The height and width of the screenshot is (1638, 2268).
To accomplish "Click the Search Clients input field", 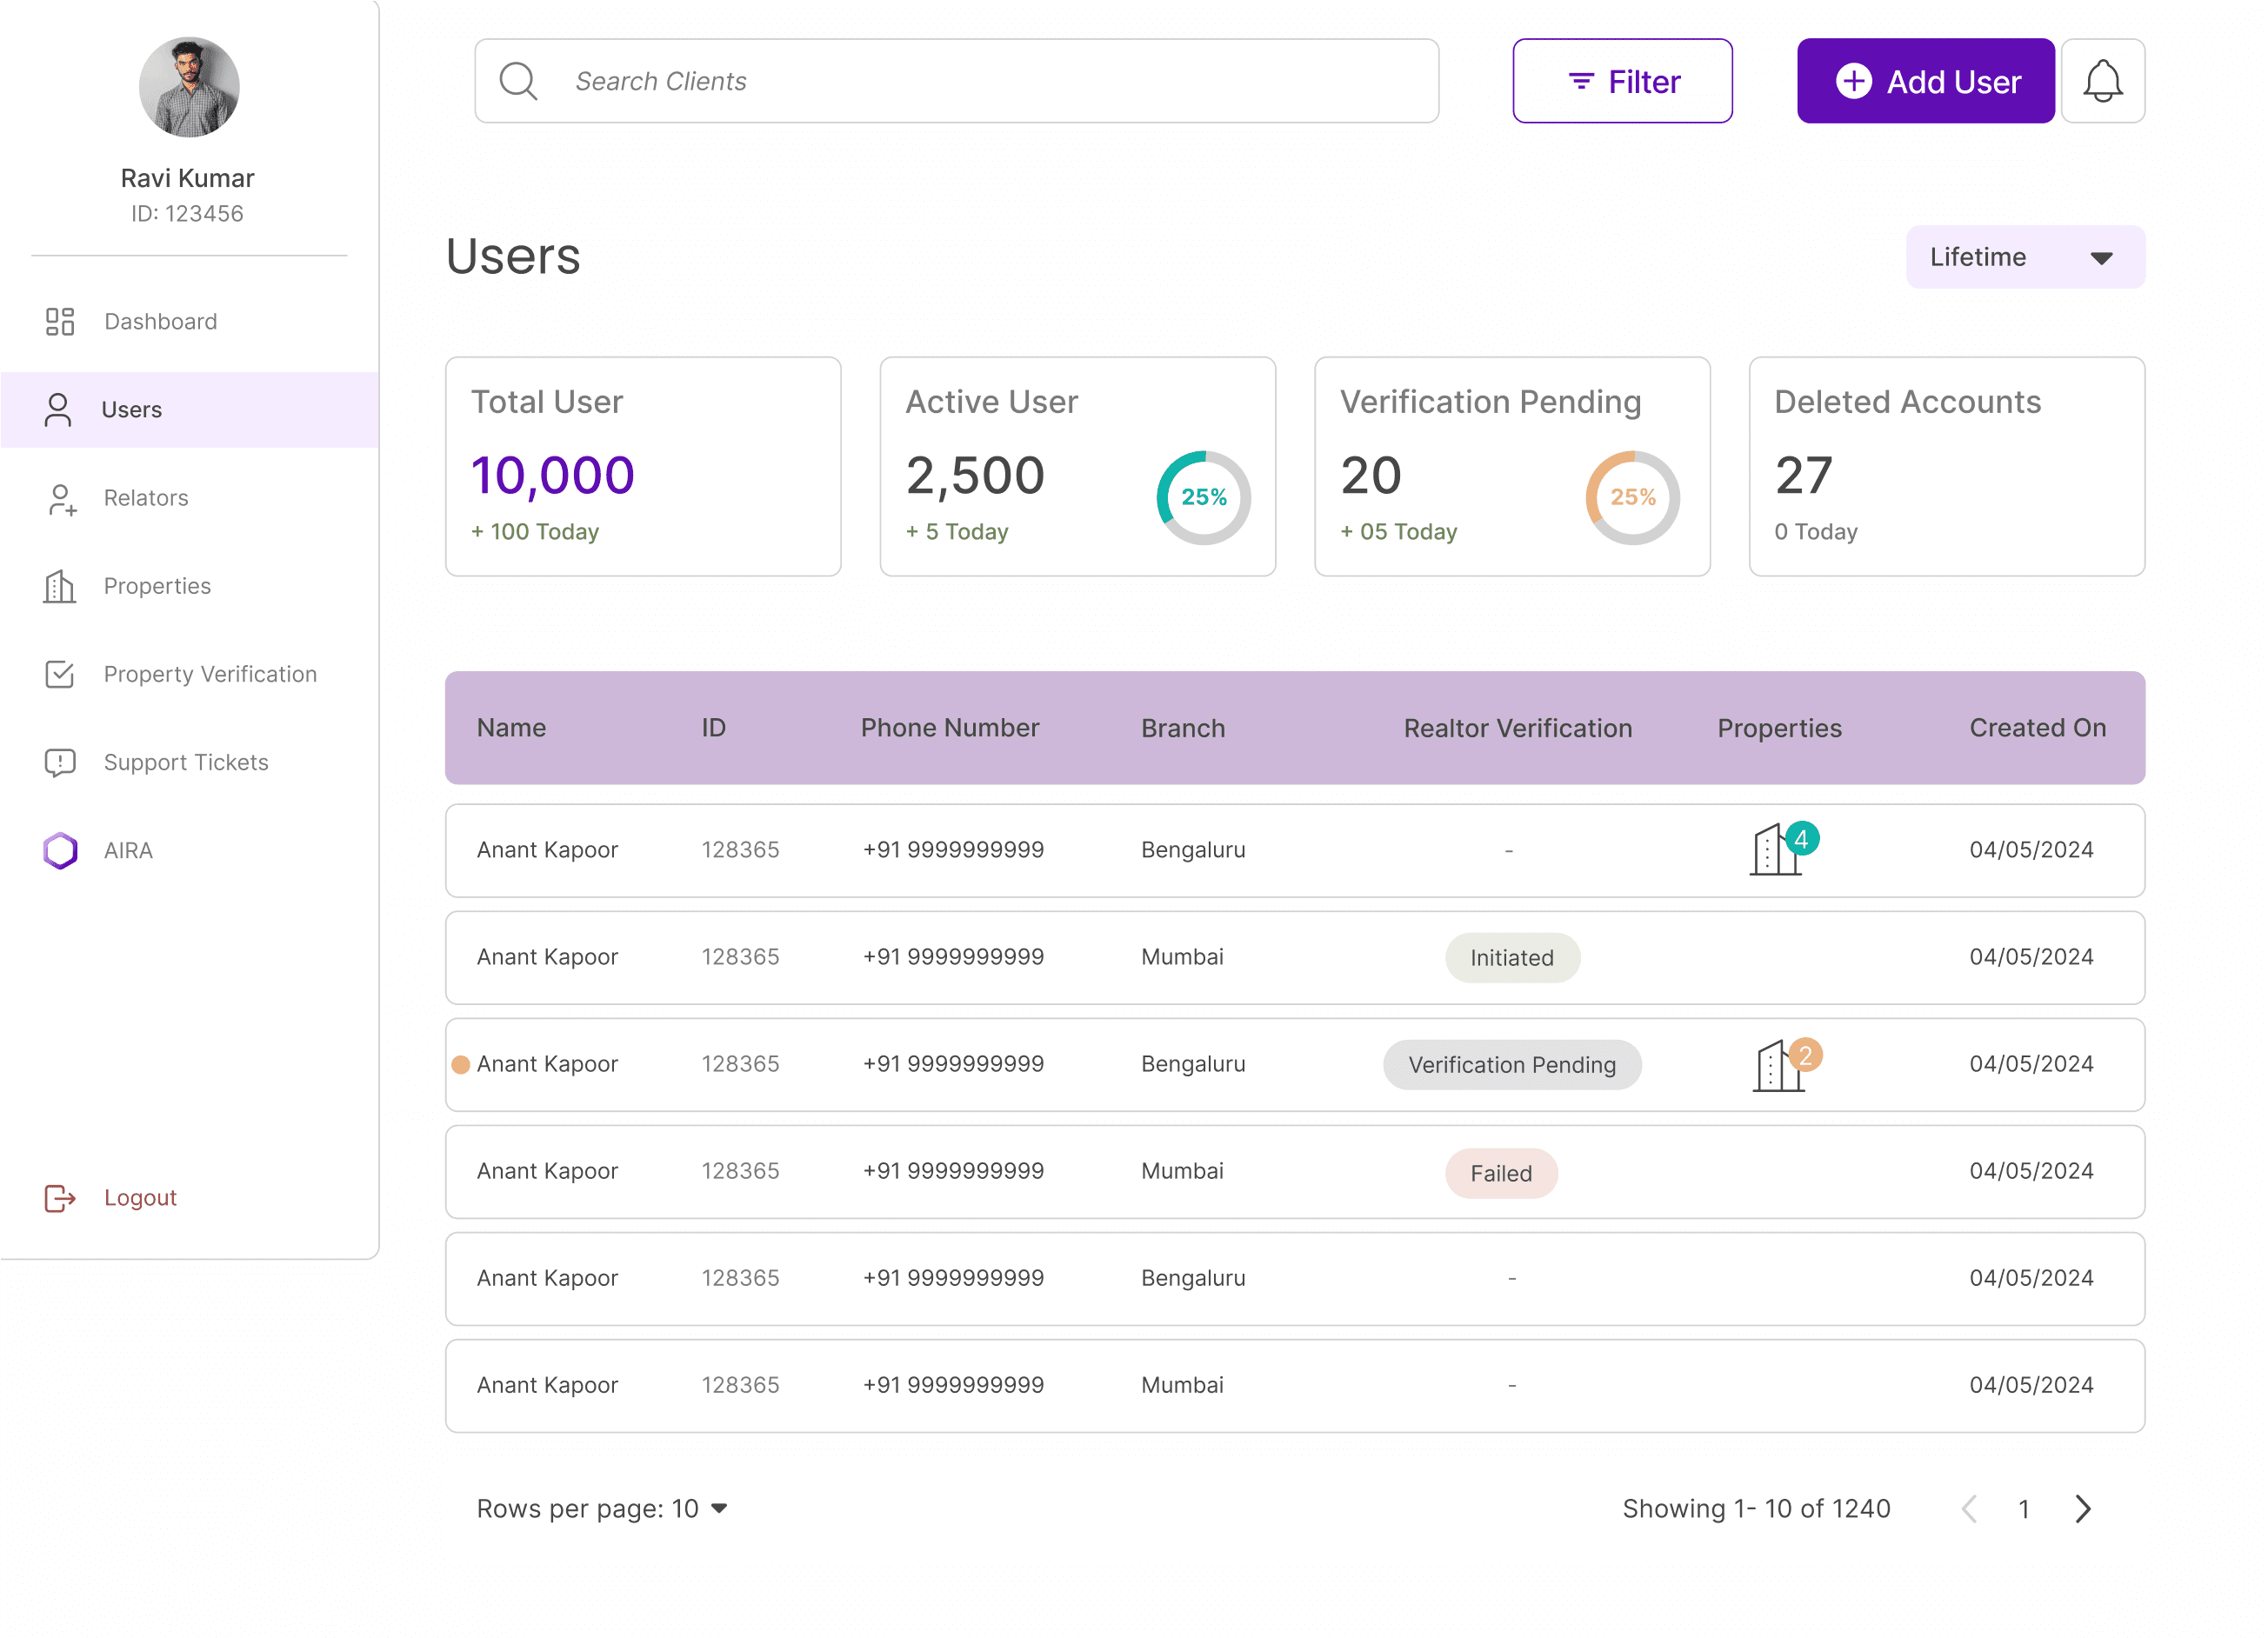I will click(x=956, y=81).
